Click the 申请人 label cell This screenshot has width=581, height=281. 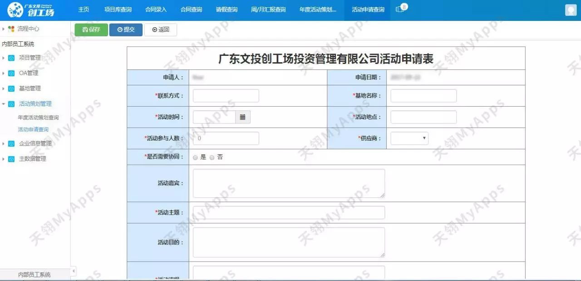pyautogui.click(x=158, y=78)
